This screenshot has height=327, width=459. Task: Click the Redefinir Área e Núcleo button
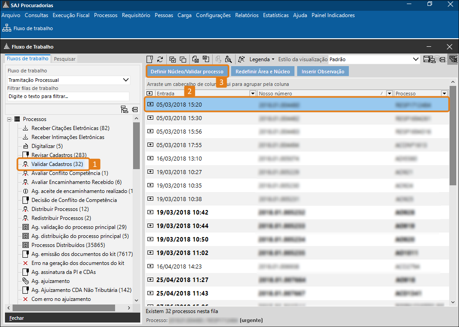tap(263, 72)
